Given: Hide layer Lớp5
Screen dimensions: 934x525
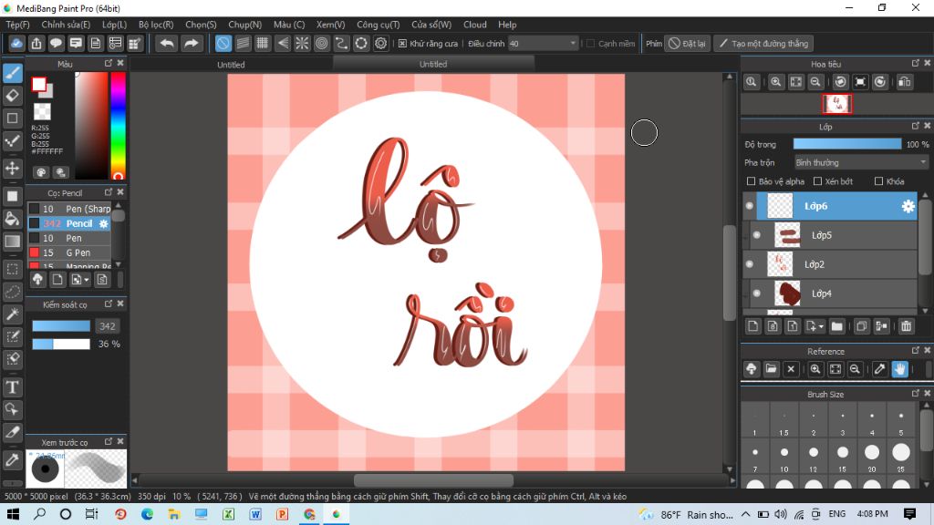Looking at the screenshot, I should click(756, 235).
